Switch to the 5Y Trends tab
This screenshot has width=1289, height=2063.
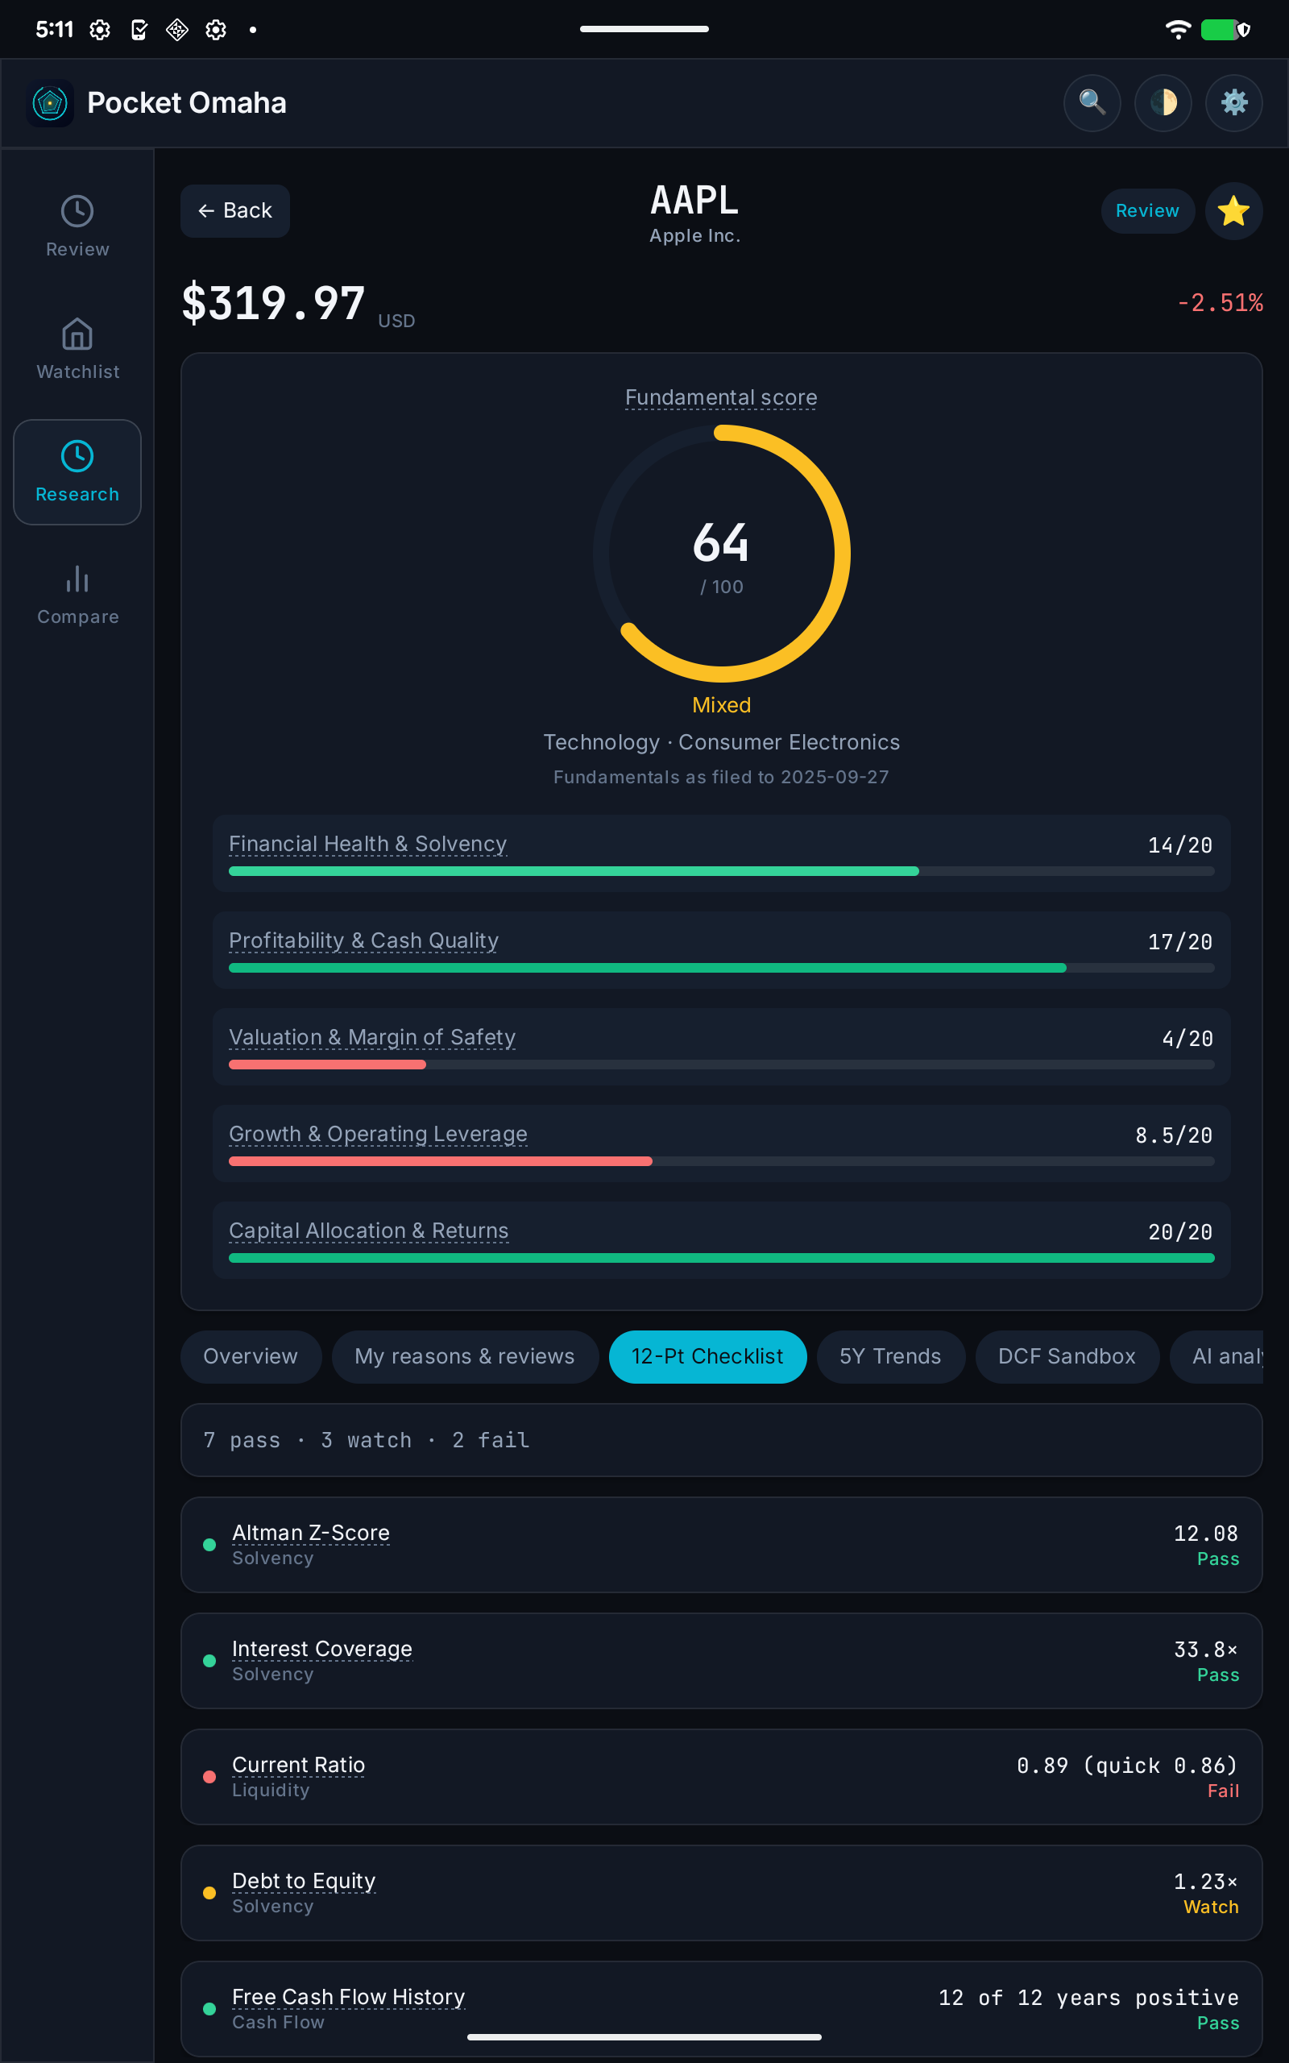[x=891, y=1356]
